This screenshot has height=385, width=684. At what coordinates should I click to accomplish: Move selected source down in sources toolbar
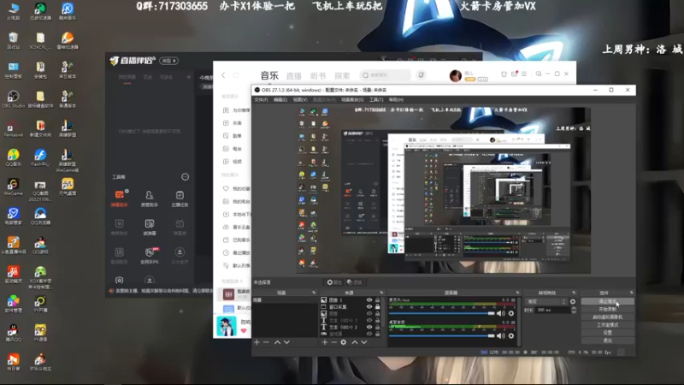pos(364,342)
